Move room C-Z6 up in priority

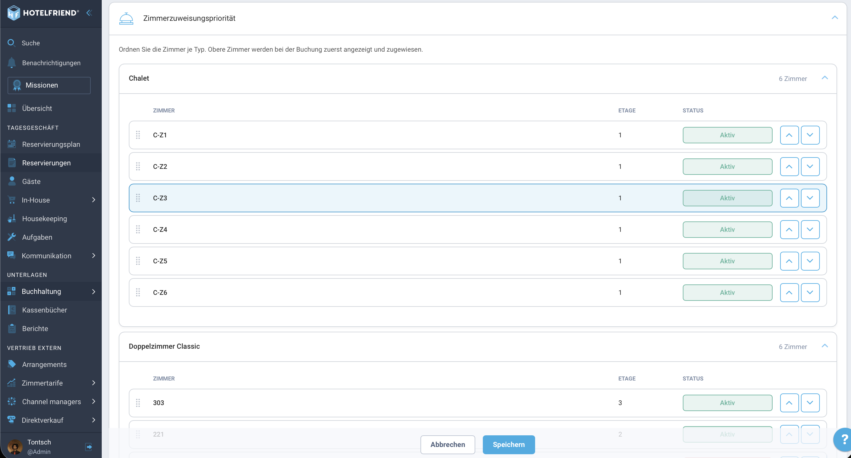point(789,292)
